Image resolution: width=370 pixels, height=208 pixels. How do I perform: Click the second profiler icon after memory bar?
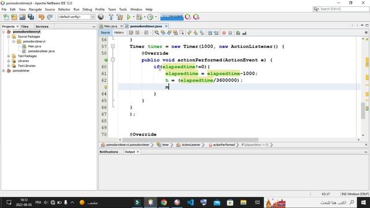coord(196,17)
